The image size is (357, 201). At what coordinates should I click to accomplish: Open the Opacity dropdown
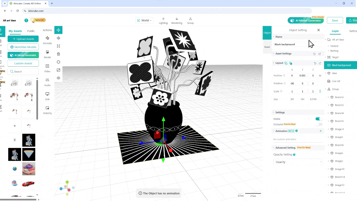pos(297,162)
